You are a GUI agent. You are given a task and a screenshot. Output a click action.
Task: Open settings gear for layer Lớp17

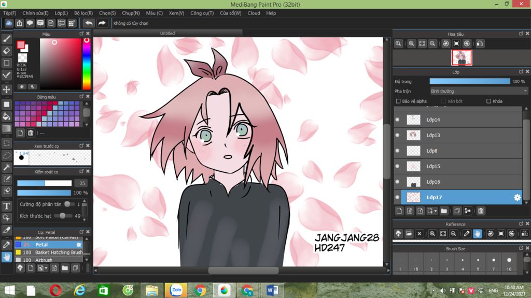[517, 197]
